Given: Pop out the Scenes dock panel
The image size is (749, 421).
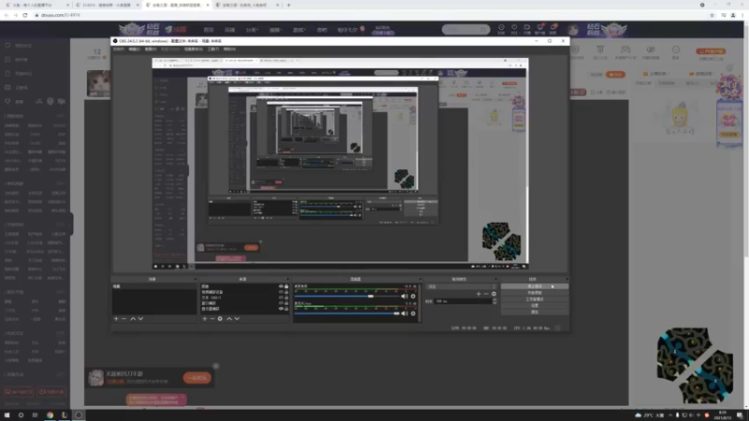Looking at the screenshot, I should pyautogui.click(x=195, y=279).
